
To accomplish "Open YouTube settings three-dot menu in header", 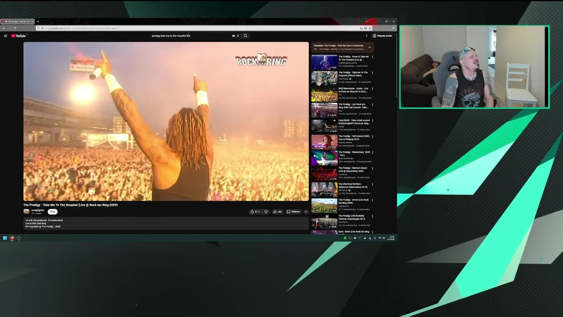I will [367, 36].
